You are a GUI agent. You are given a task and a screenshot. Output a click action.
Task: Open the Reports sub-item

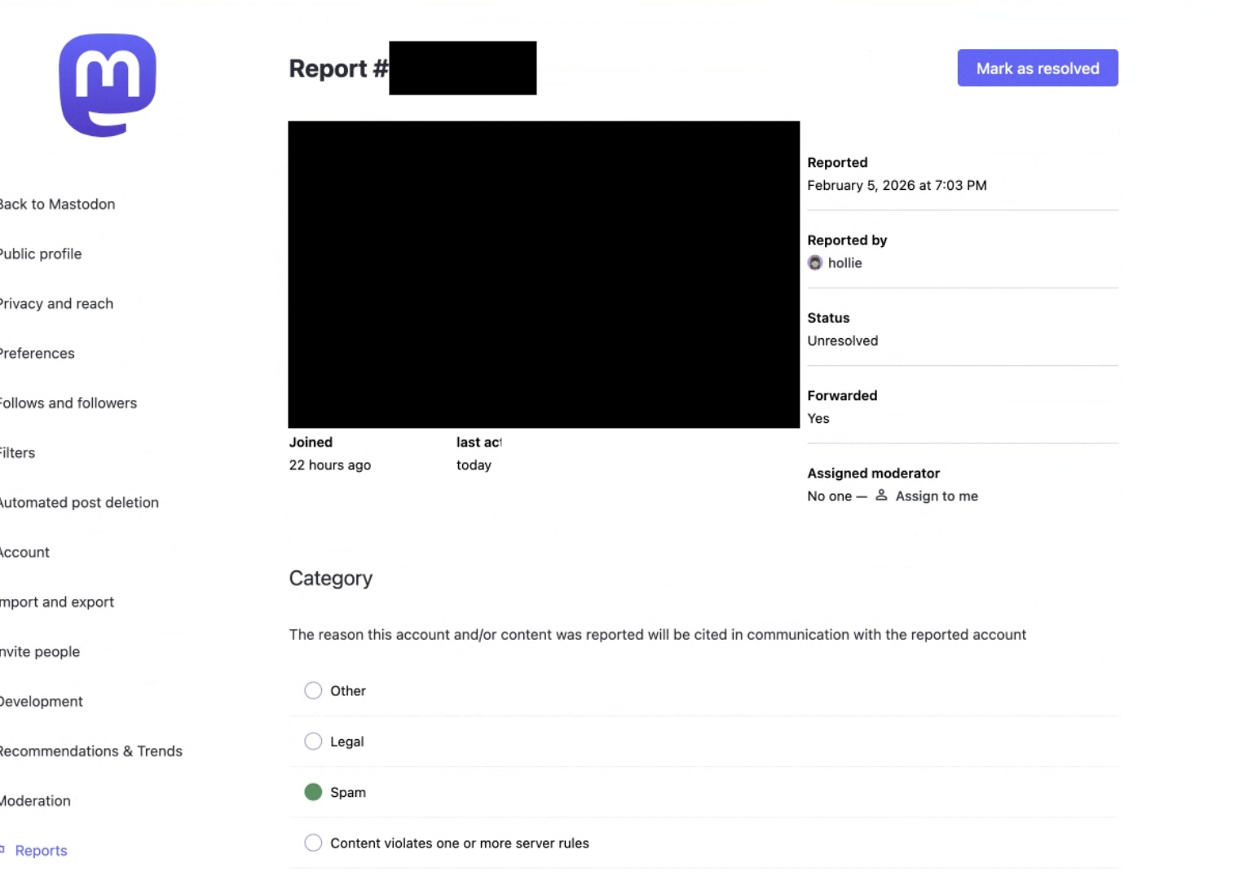point(41,851)
